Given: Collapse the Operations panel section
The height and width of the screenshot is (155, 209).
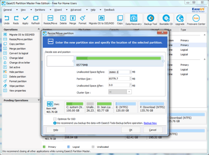Looking at the screenshot, I should click(39, 29).
